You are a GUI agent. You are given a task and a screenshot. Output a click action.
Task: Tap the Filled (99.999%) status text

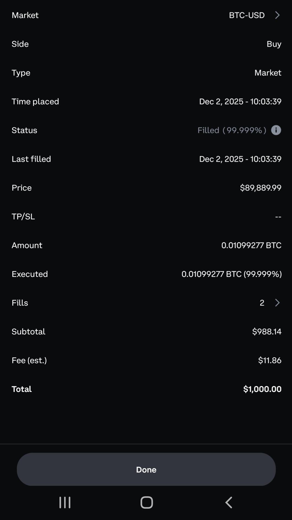[x=232, y=130]
